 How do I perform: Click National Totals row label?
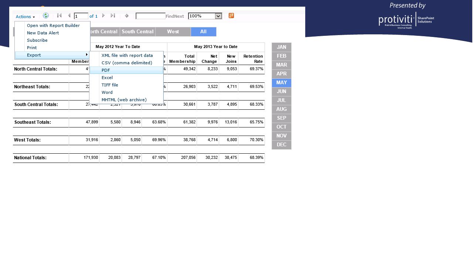(x=30, y=158)
